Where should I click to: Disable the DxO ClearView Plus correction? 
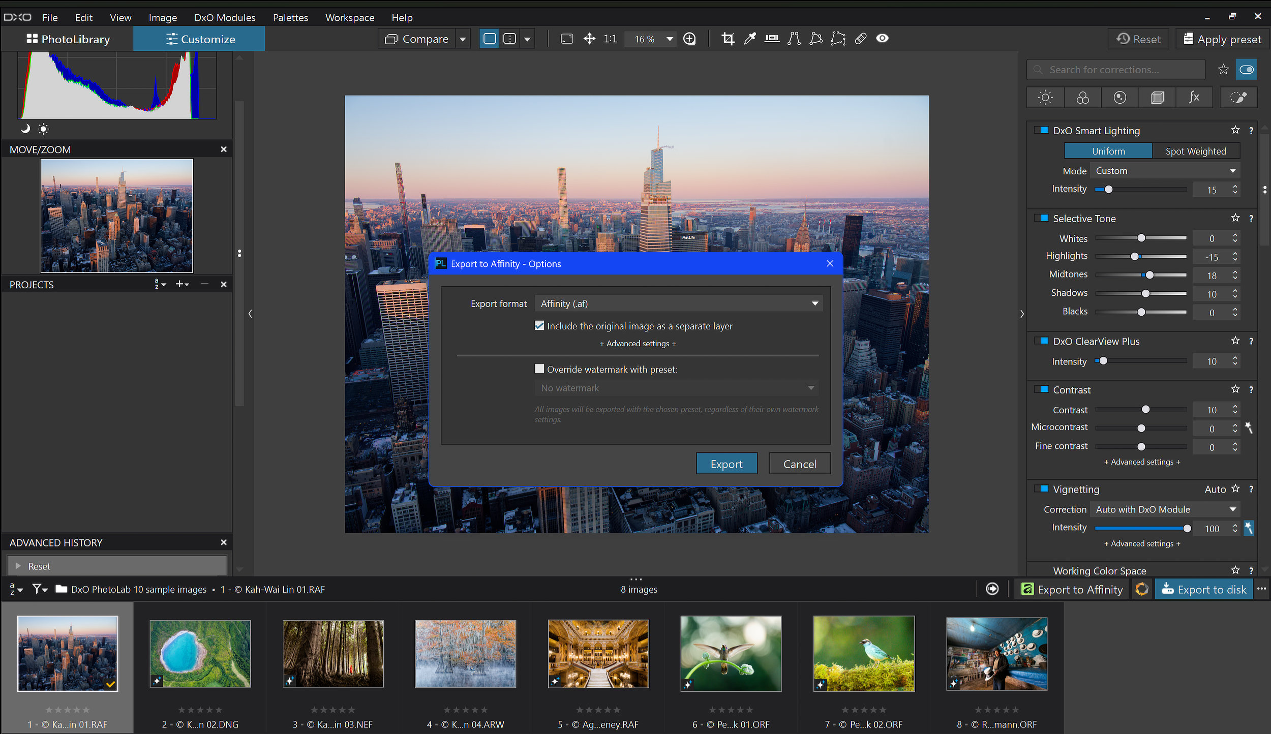click(x=1042, y=341)
